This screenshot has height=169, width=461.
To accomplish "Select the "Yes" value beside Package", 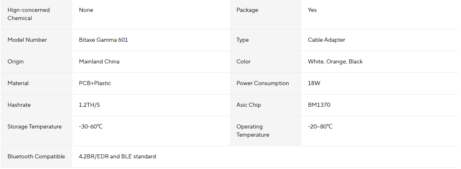I will click(312, 10).
